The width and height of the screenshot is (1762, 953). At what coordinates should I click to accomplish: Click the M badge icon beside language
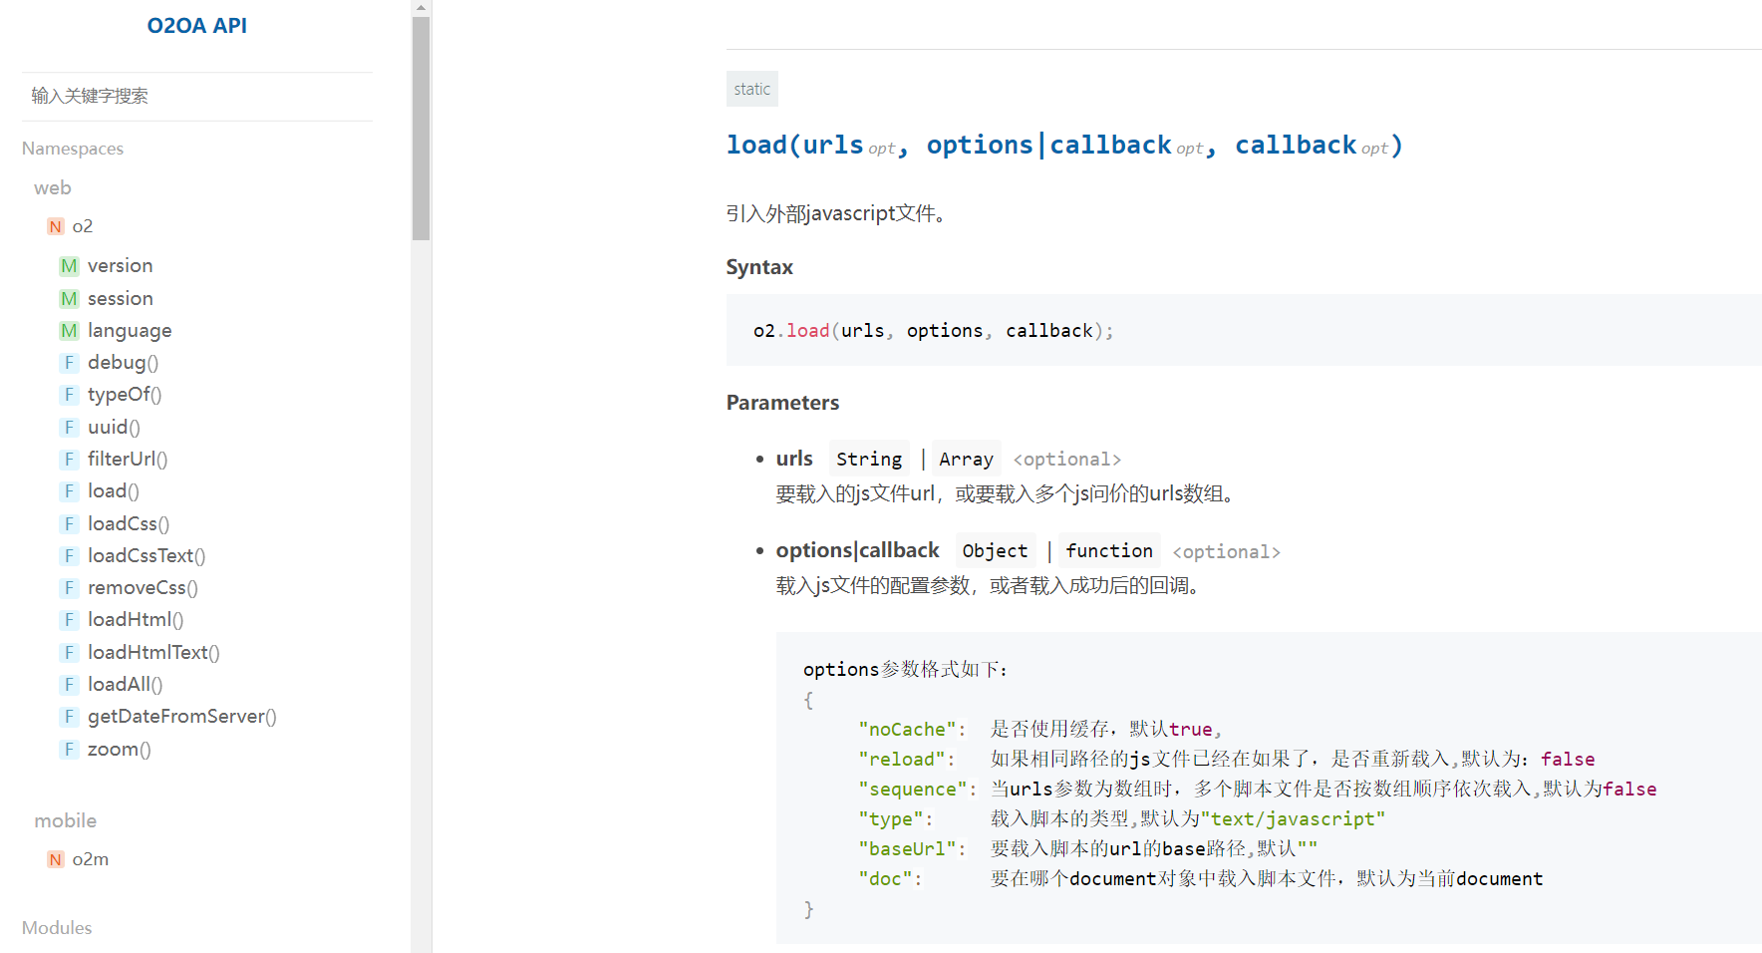pos(69,331)
